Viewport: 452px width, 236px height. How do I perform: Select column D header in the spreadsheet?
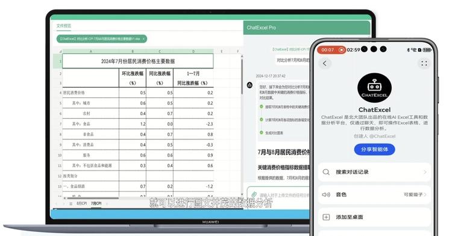coord(193,52)
